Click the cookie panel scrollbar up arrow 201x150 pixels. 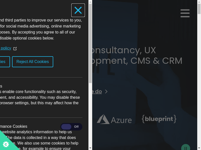[x=90, y=2]
